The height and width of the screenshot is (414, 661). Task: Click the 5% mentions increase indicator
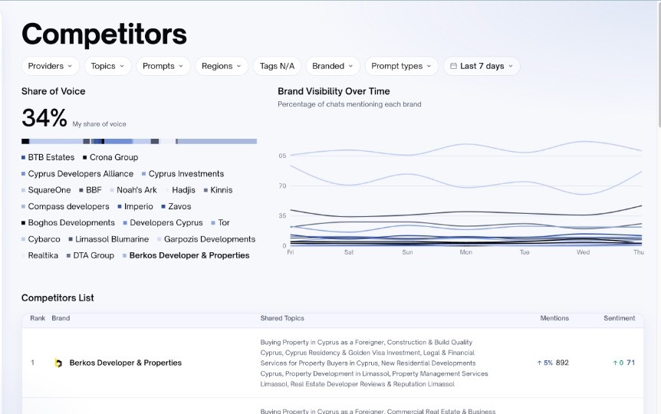[545, 363]
